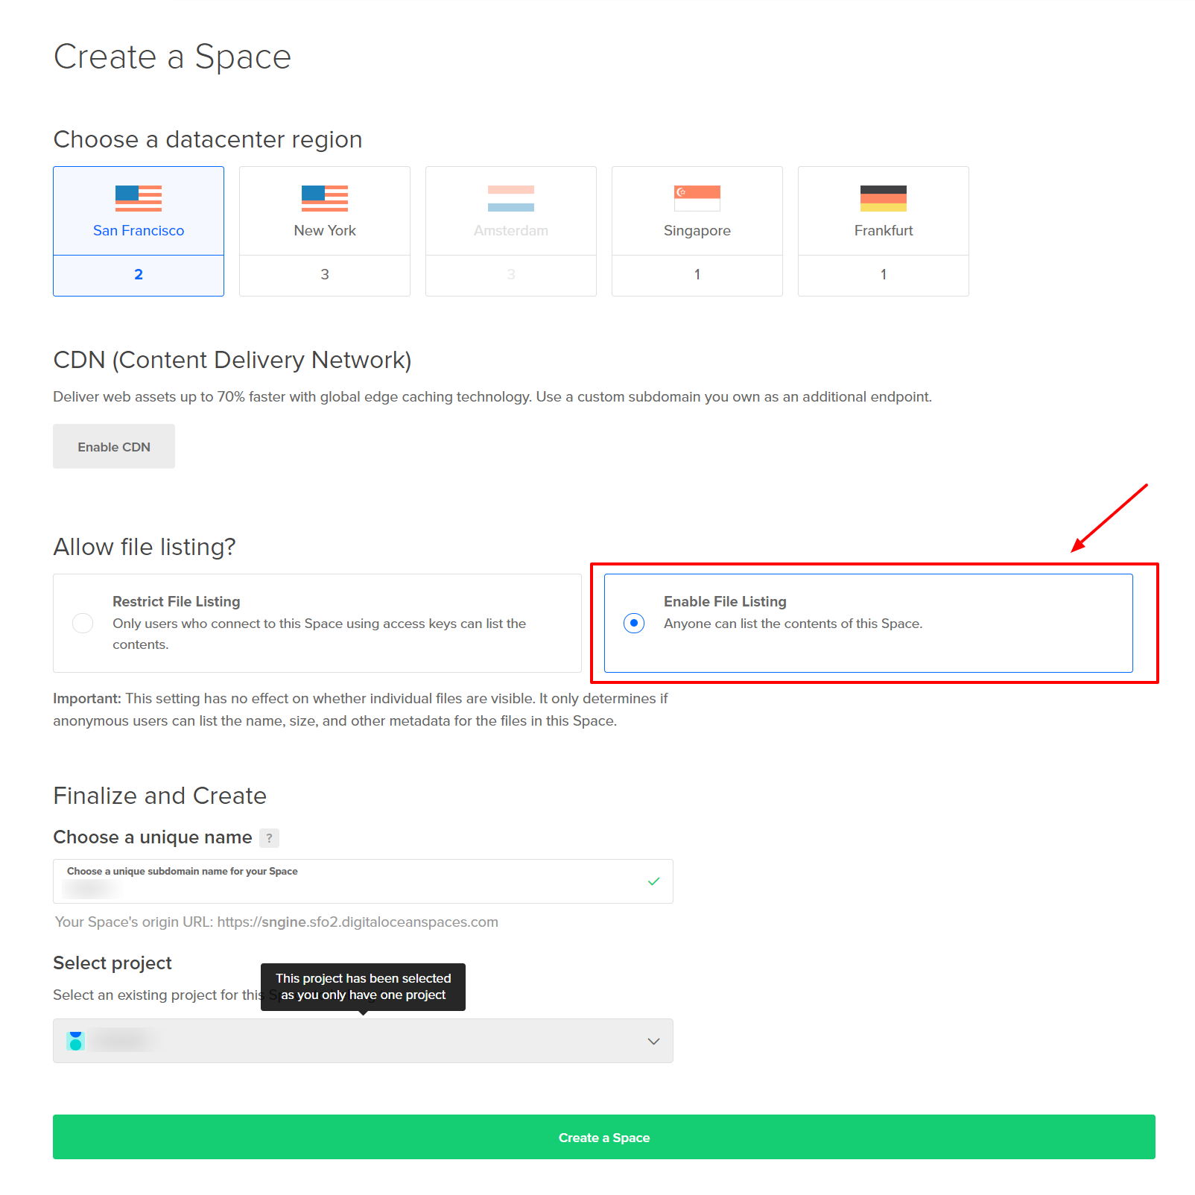
Task: Choose New York datacenter number 3
Action: (325, 275)
